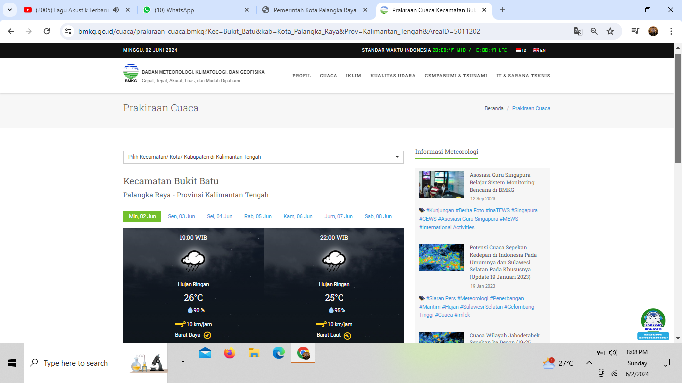
Task: Open Task View on the taskbar
Action: 180,363
